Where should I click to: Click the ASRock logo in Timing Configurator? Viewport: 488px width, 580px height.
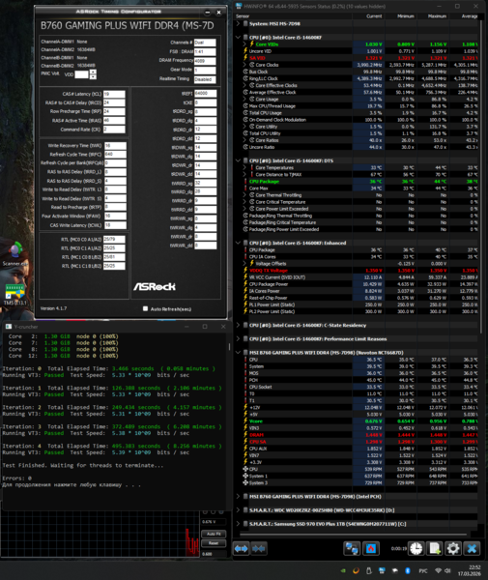pyautogui.click(x=155, y=287)
